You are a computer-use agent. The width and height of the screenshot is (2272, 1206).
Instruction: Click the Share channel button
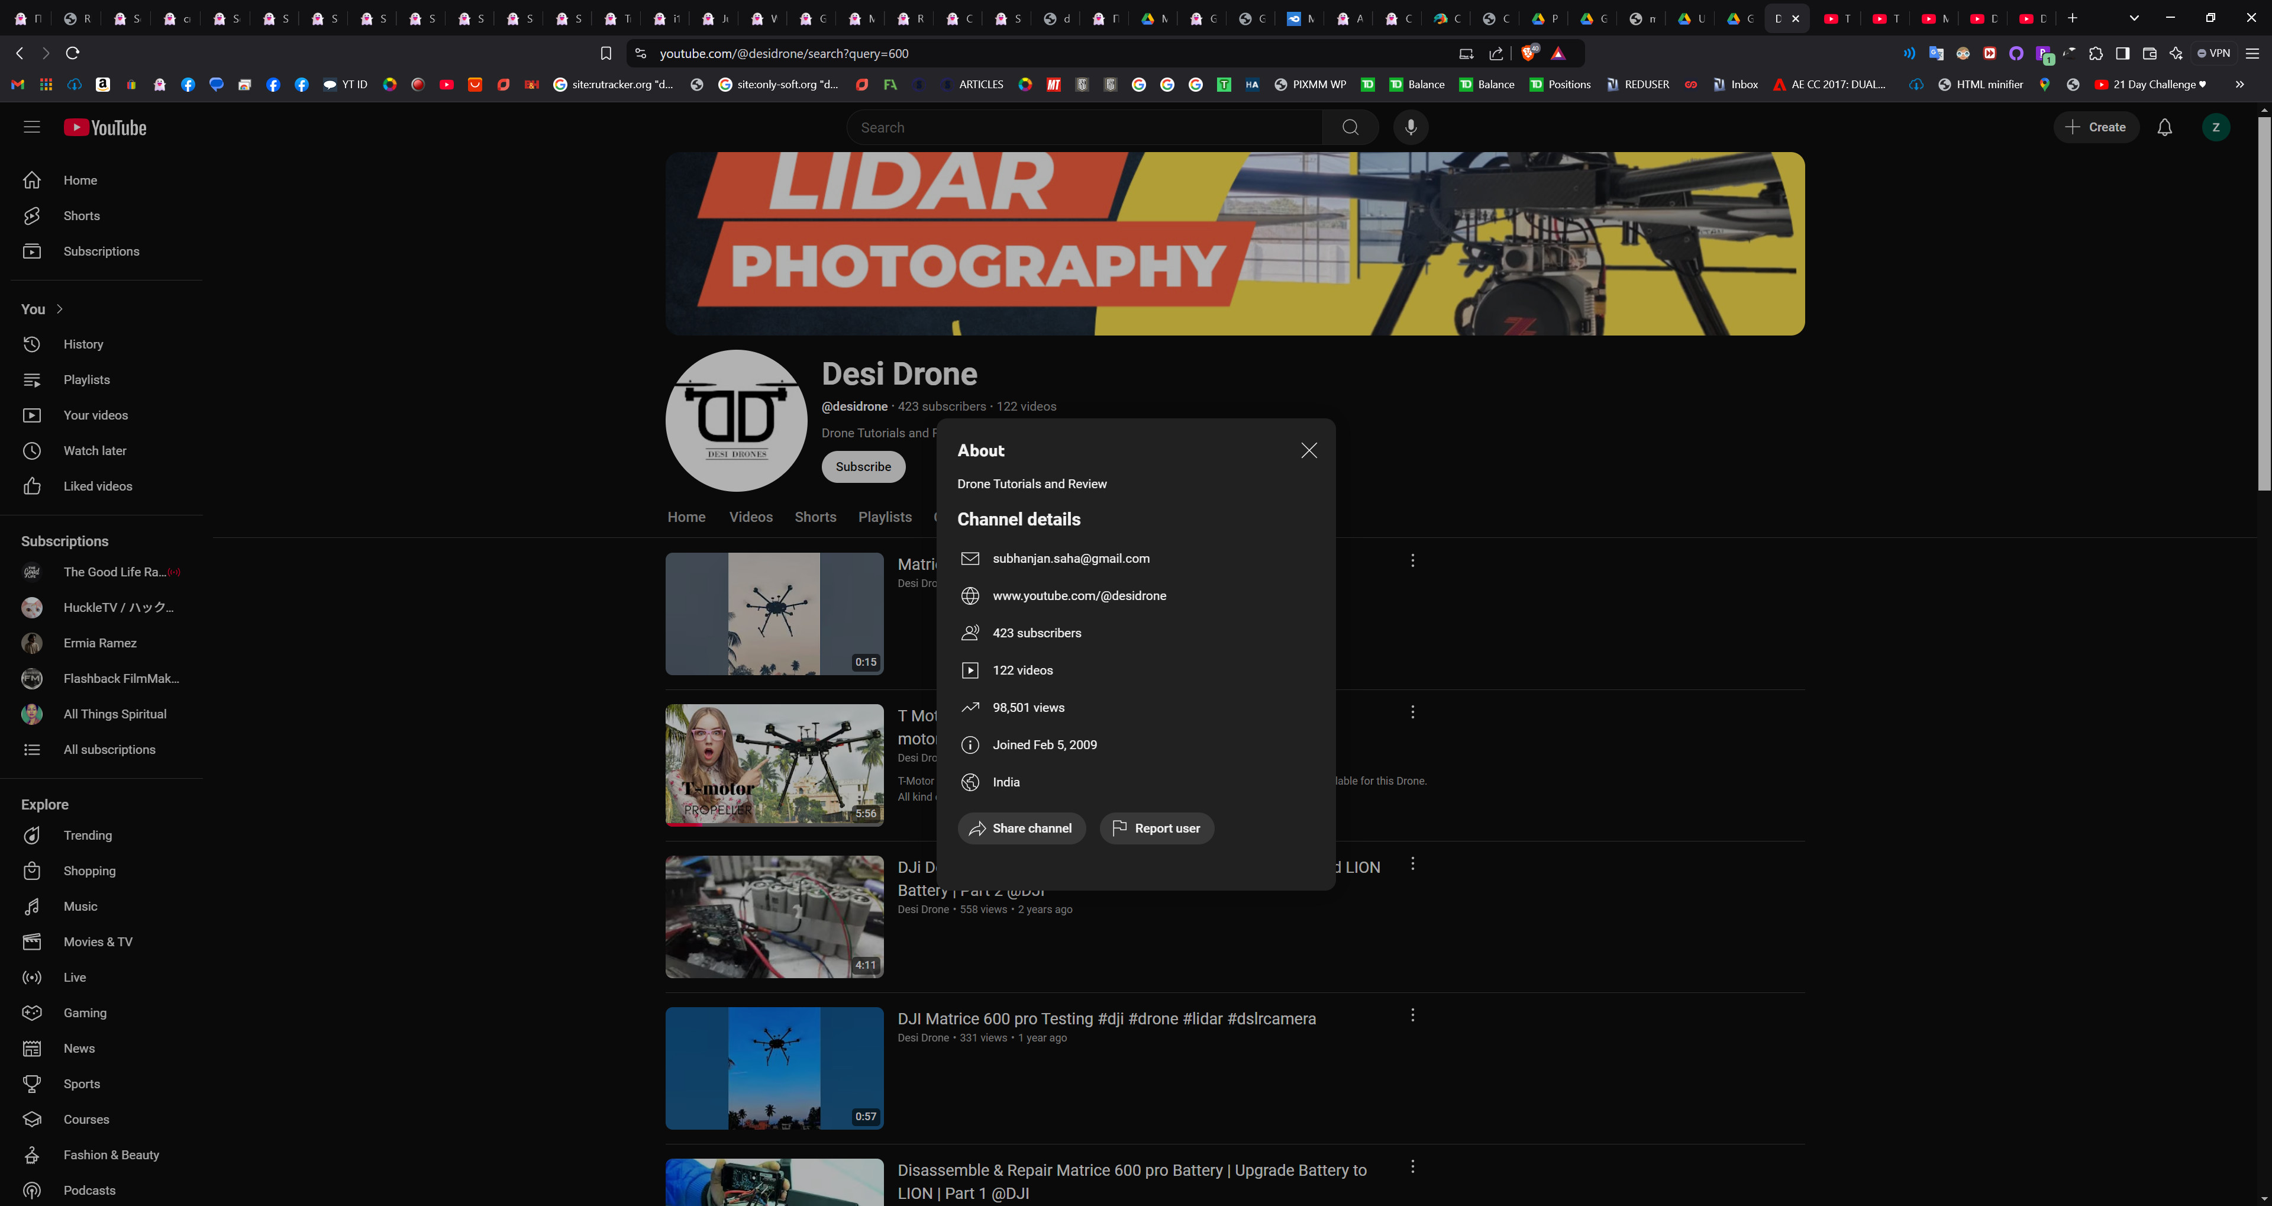(x=1021, y=828)
